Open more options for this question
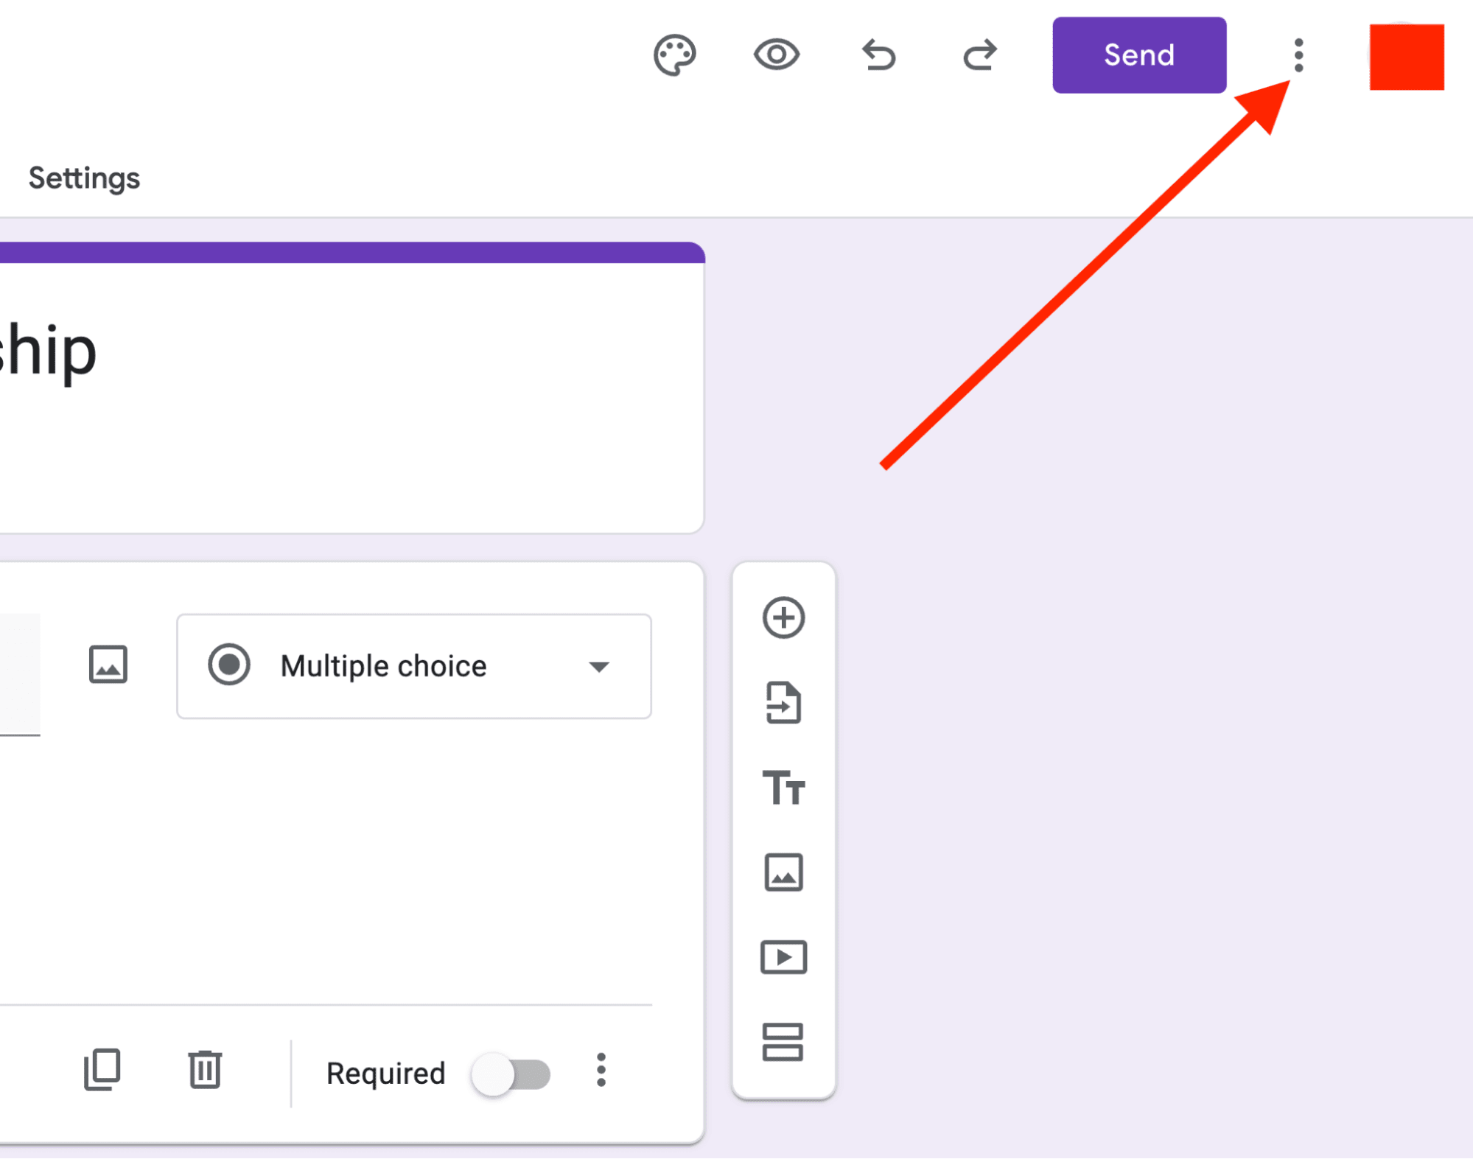Viewport: 1473px width, 1159px height. tap(601, 1072)
